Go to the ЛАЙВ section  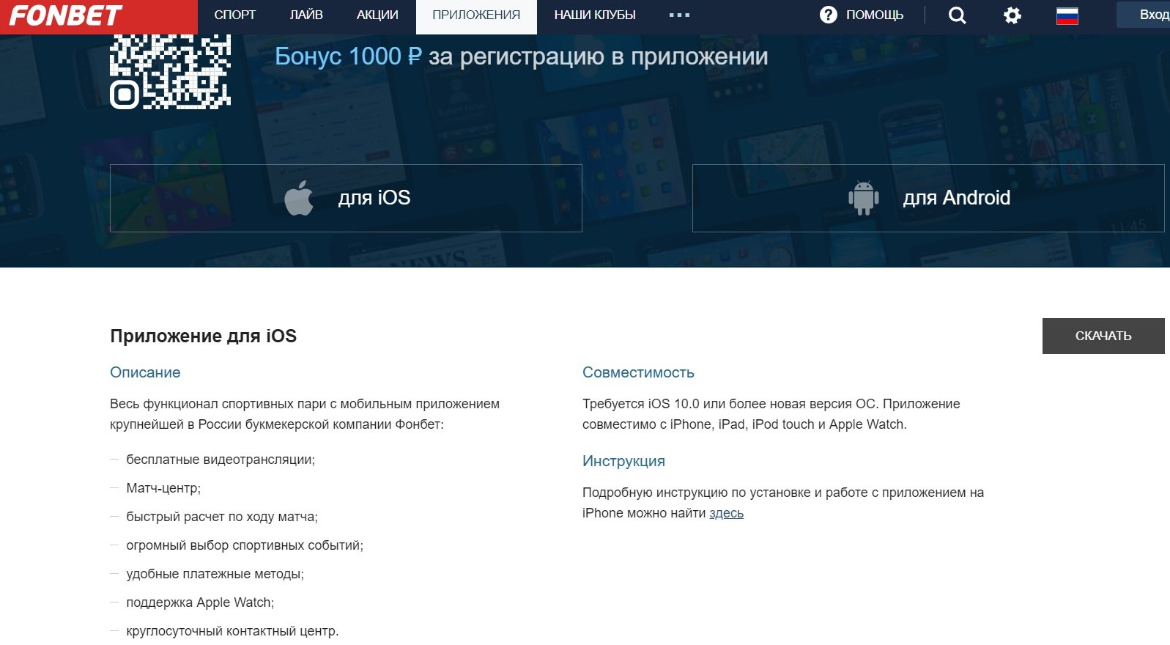click(306, 15)
